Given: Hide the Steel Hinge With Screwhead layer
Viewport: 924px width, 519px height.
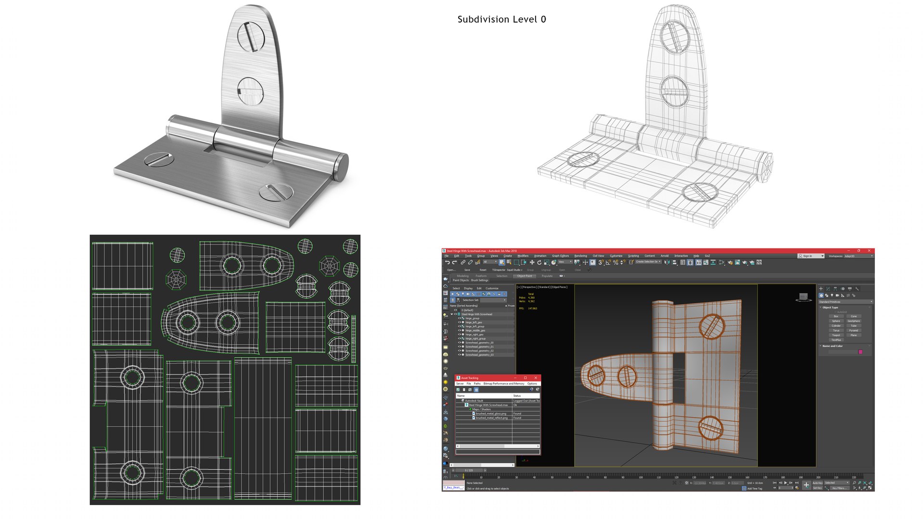Looking at the screenshot, I should click(455, 314).
